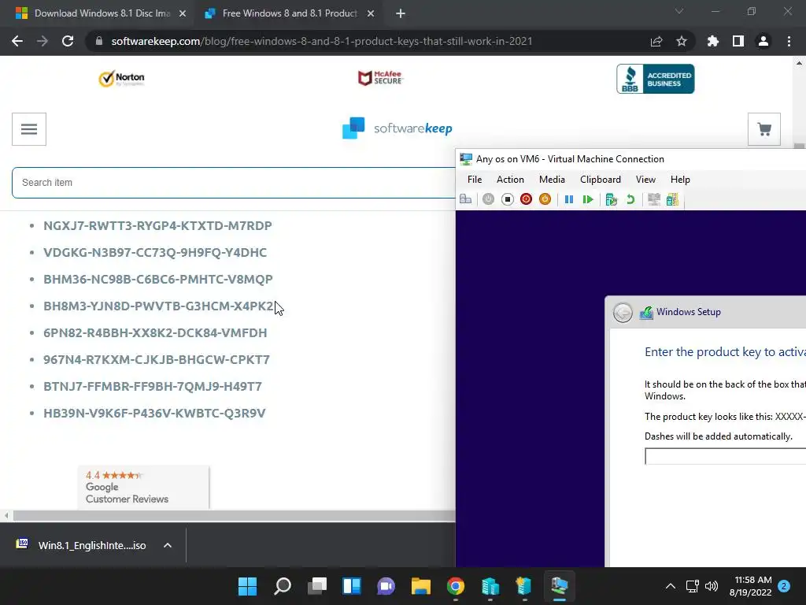Open Chrome tab search chevron
Screen dimensions: 806x605
pos(679,11)
